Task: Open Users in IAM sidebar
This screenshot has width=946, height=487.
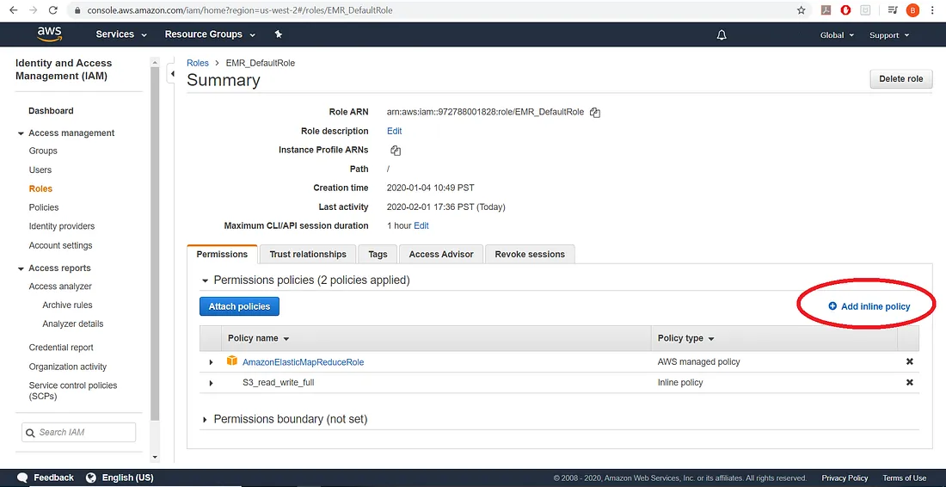Action: click(40, 170)
